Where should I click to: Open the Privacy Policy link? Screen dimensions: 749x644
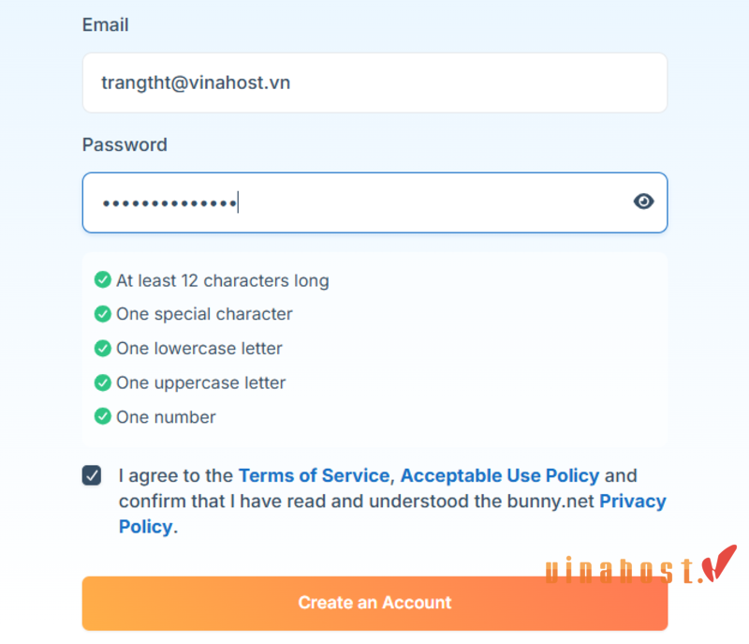coord(633,502)
